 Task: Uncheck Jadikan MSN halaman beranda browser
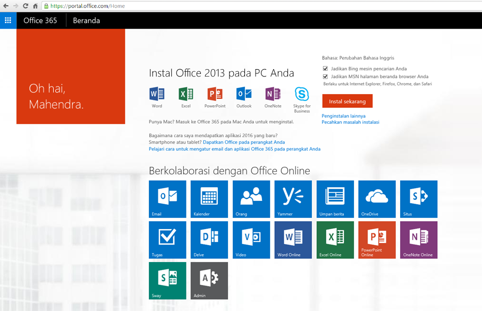coord(325,77)
